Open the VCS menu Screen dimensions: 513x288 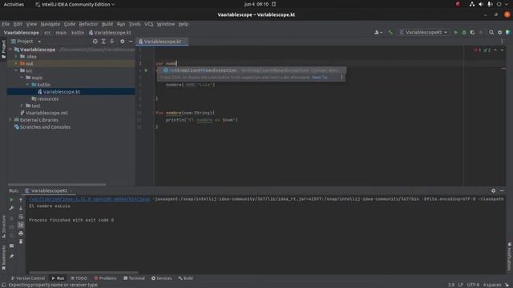pyautogui.click(x=148, y=24)
